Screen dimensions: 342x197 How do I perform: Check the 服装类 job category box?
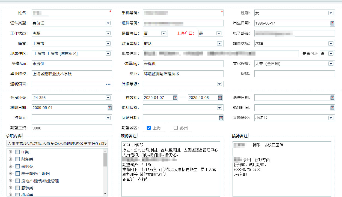coord(18,188)
